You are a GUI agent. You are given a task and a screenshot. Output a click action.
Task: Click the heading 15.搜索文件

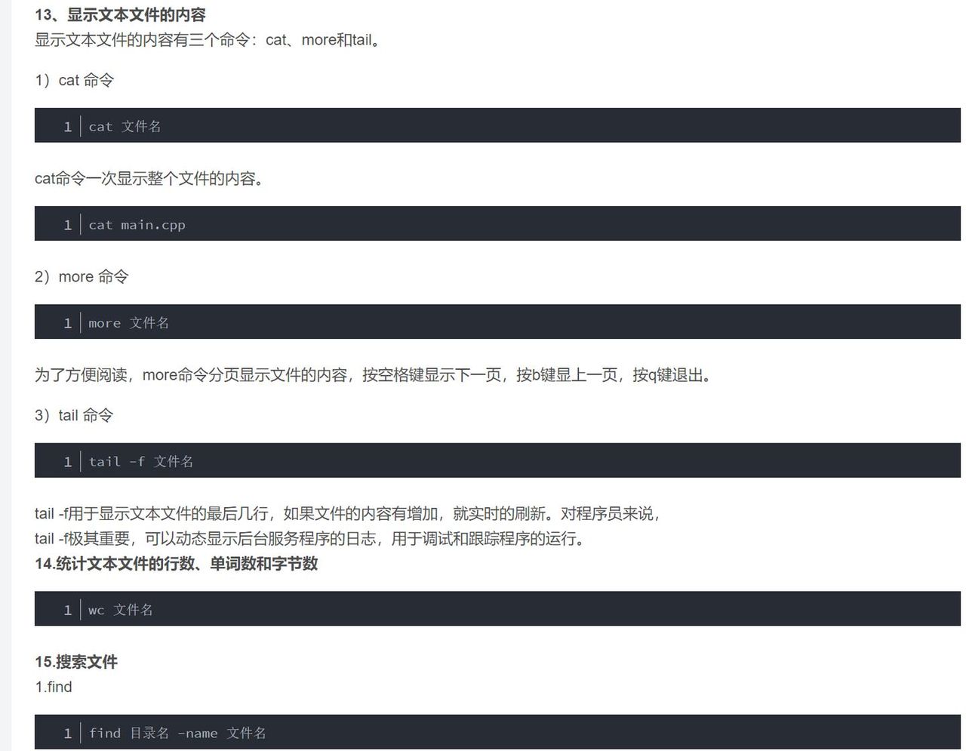(76, 662)
